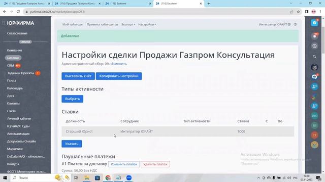325x182 pixels.
Task: Open Автоматизация in the sidebar
Action: click(18, 133)
